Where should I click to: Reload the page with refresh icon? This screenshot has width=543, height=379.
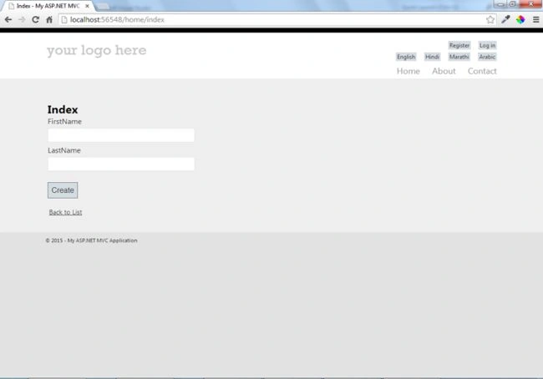coord(35,20)
